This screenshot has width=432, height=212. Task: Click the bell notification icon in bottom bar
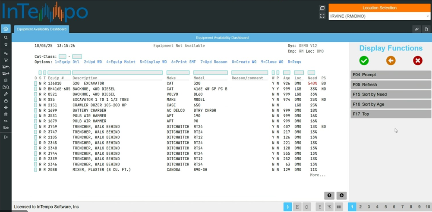pyautogui.click(x=307, y=207)
